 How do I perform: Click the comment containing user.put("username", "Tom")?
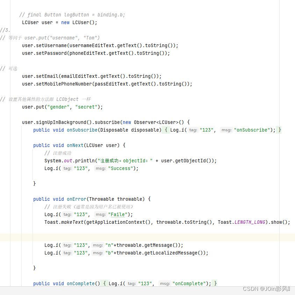coord(50,38)
